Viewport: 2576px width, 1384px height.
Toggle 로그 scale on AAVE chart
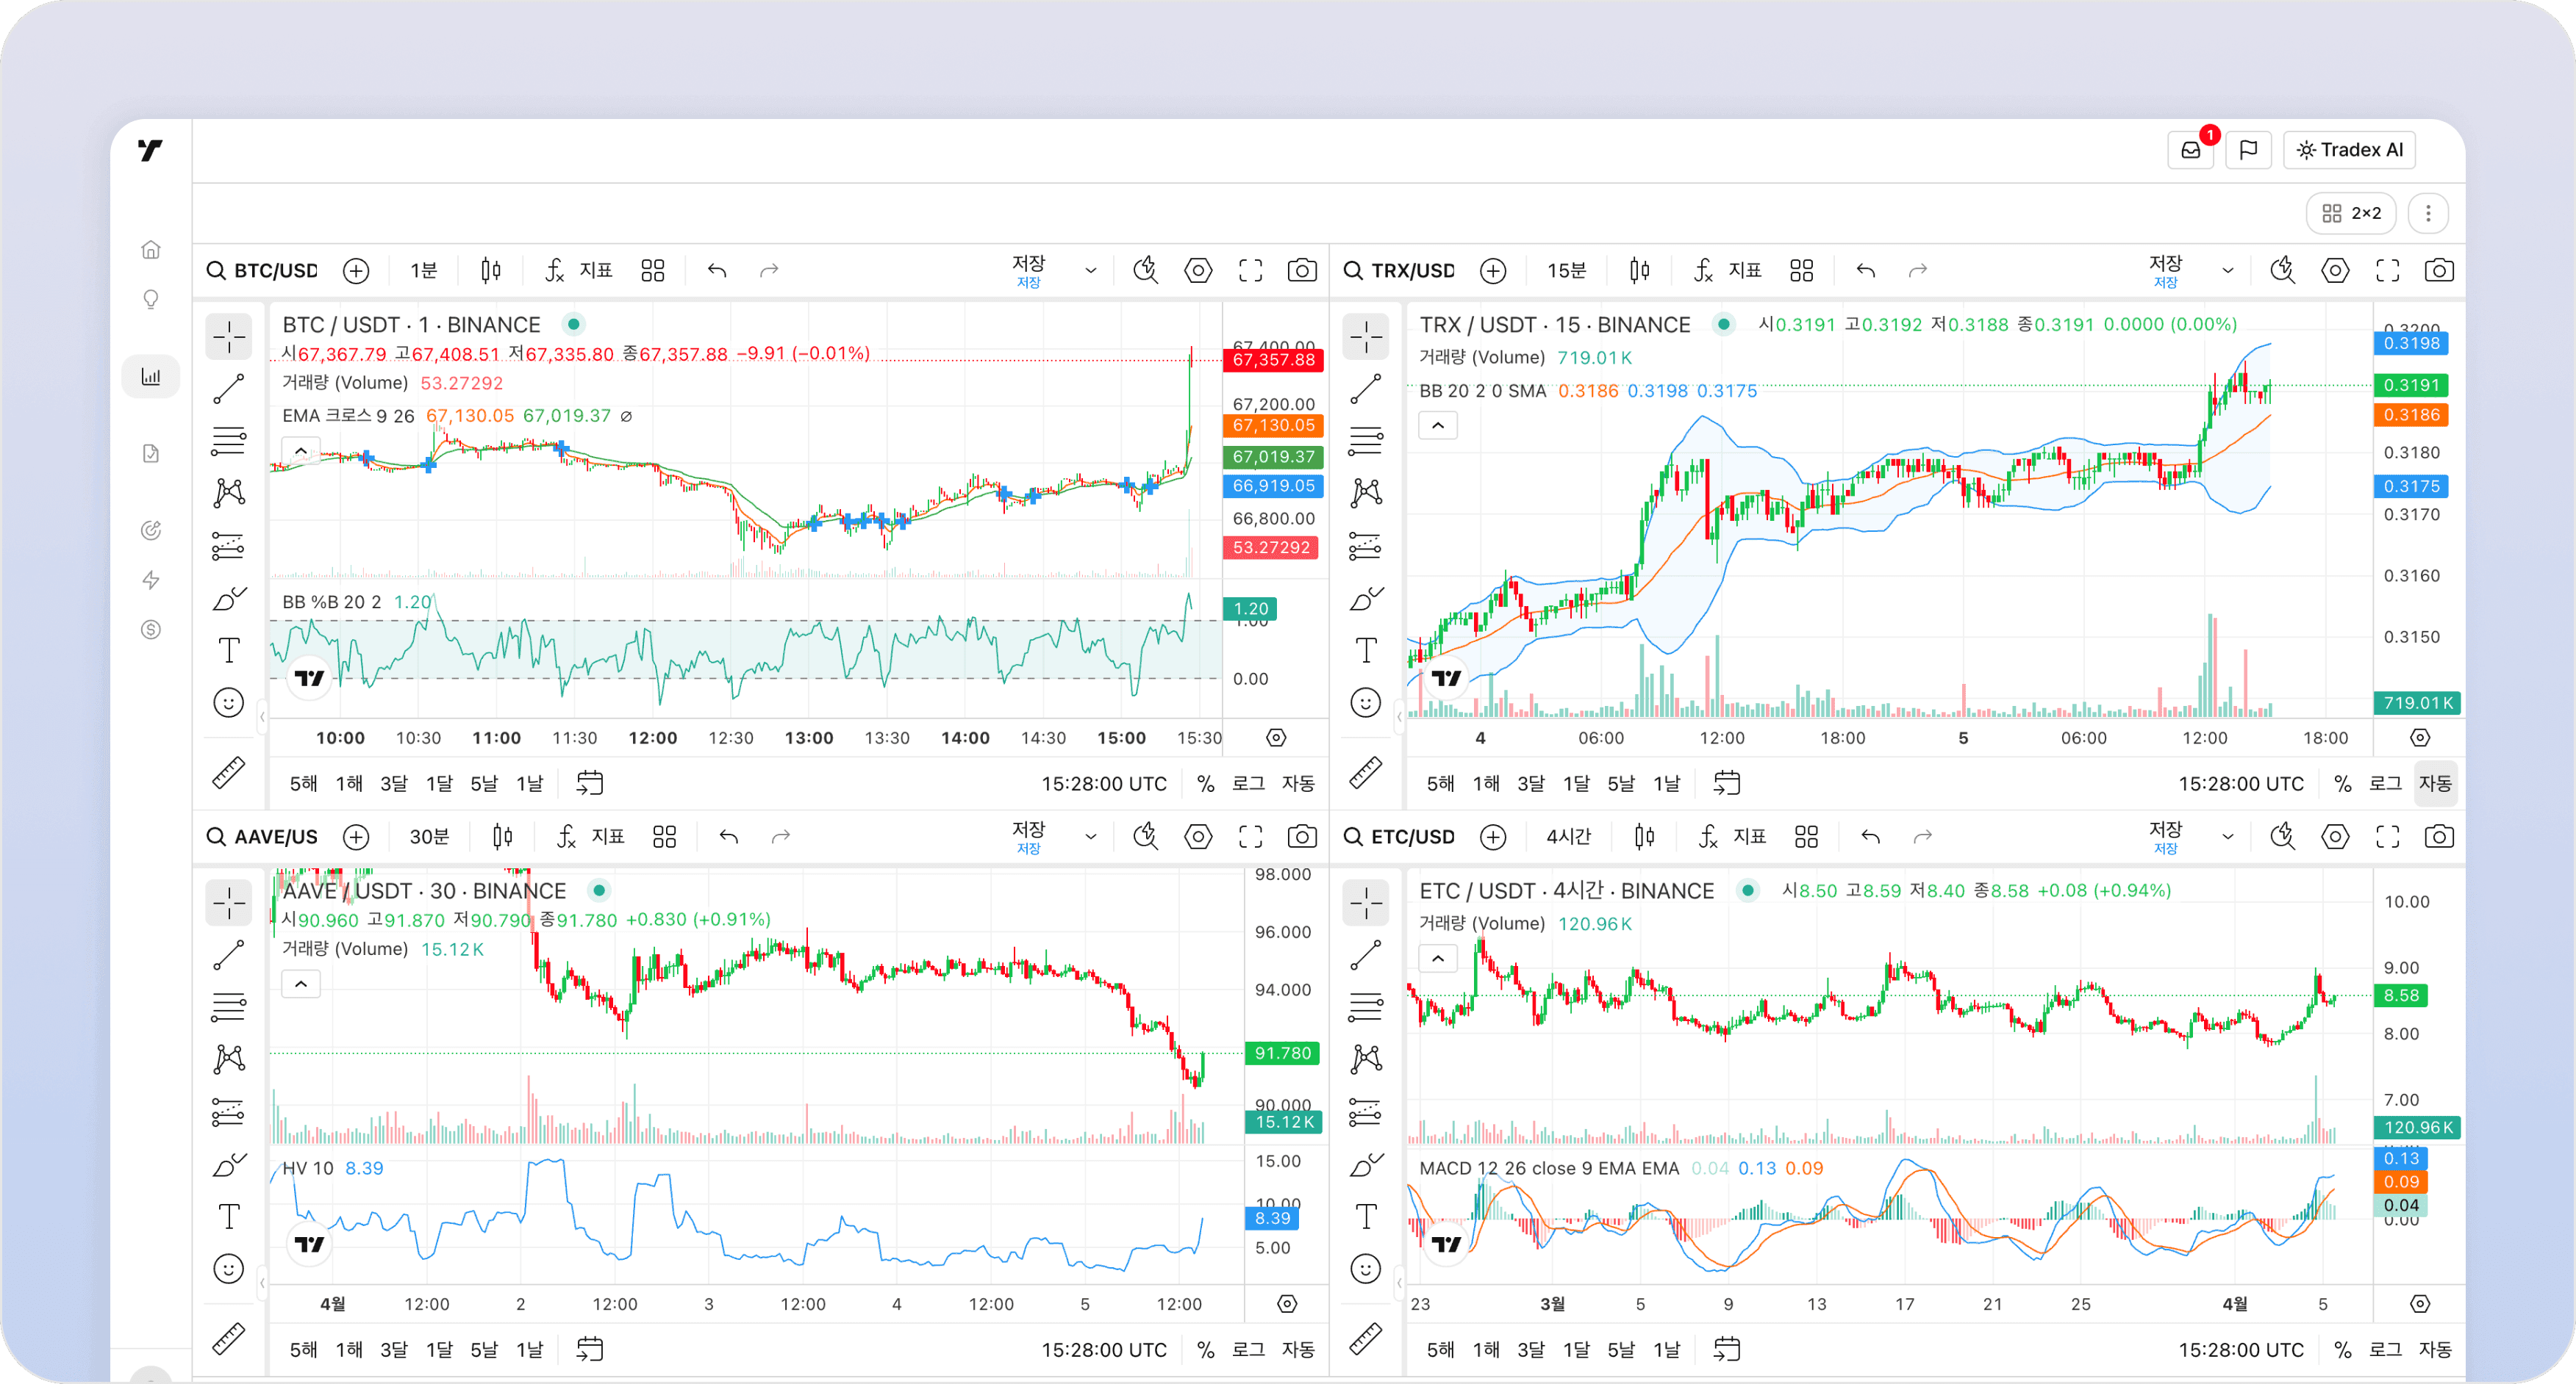point(1249,1349)
